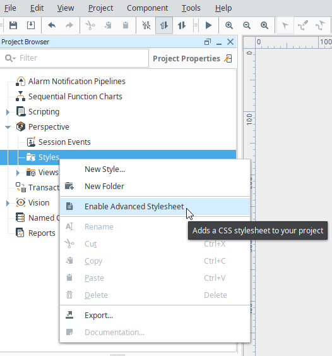Choose Export... from context menu

(x=155, y=316)
